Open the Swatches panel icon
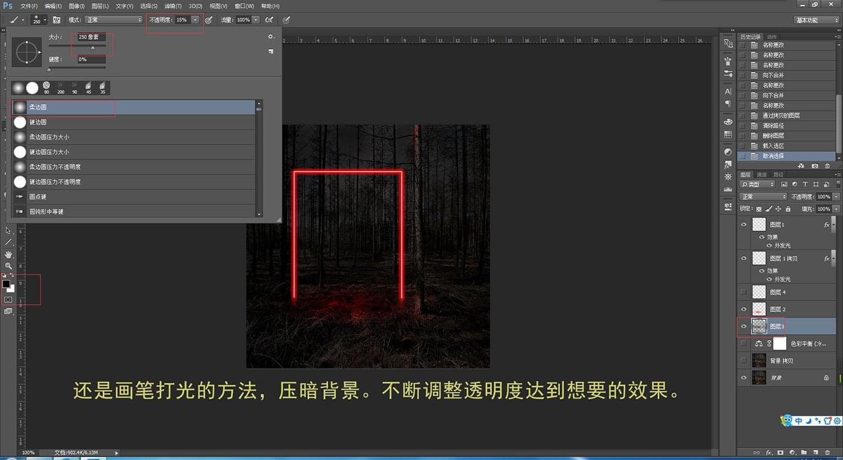 pyautogui.click(x=728, y=134)
